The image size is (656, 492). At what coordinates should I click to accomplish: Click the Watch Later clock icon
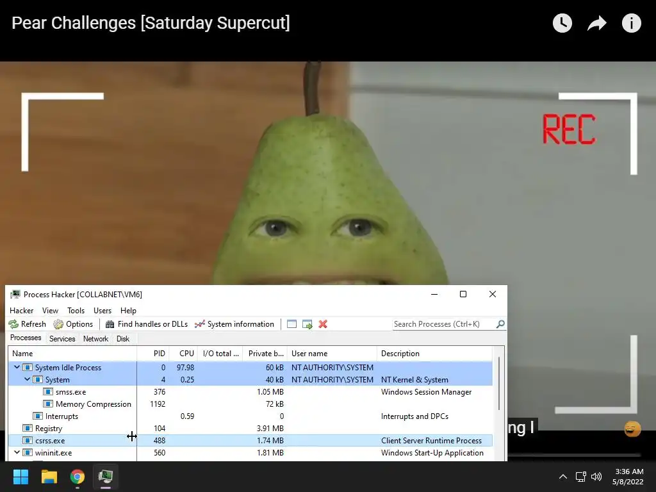(x=562, y=23)
